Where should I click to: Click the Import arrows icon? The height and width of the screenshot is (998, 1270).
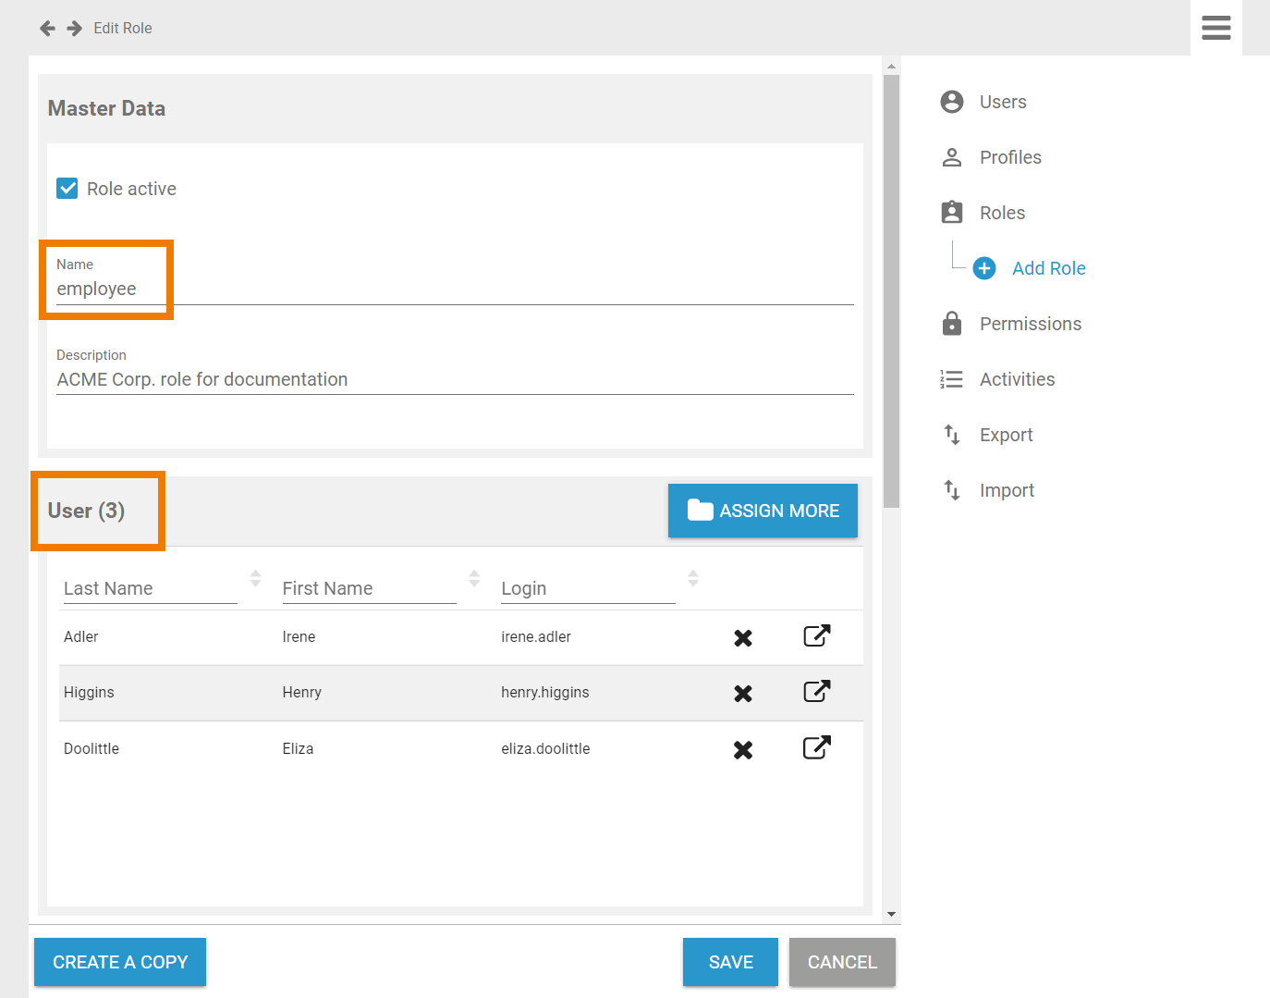click(952, 490)
